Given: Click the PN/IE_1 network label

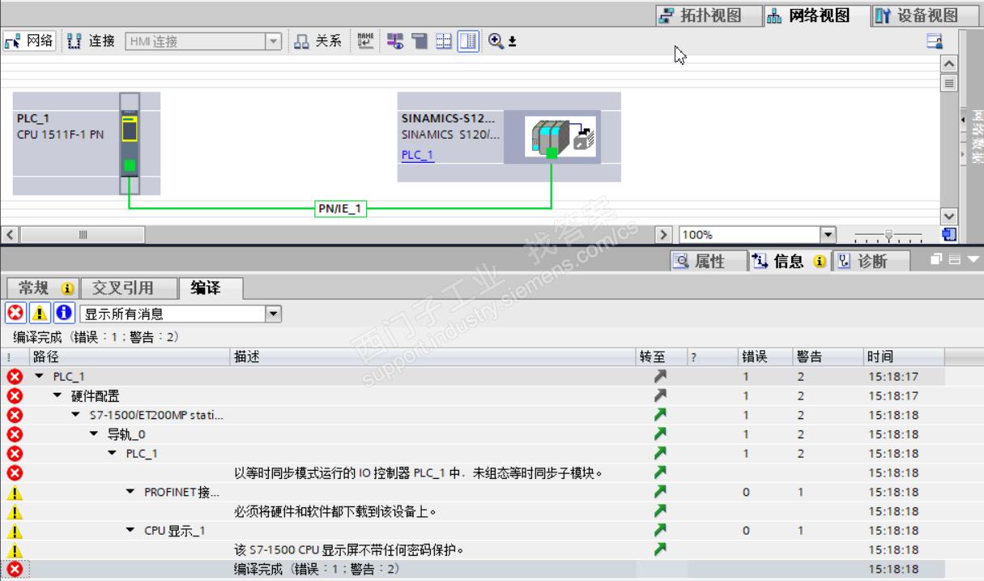Looking at the screenshot, I should click(x=340, y=209).
